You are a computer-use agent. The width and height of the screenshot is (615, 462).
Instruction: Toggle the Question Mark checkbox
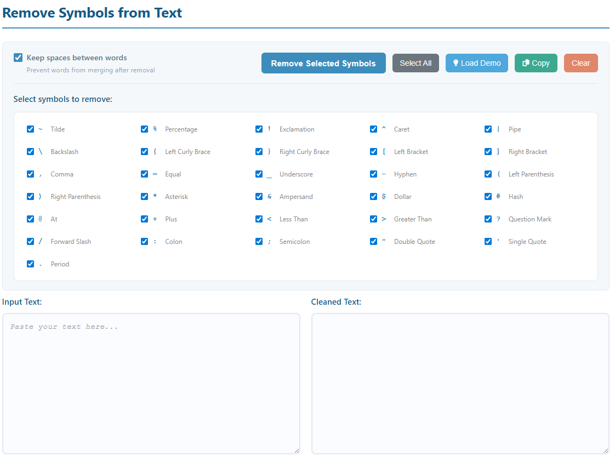(488, 219)
